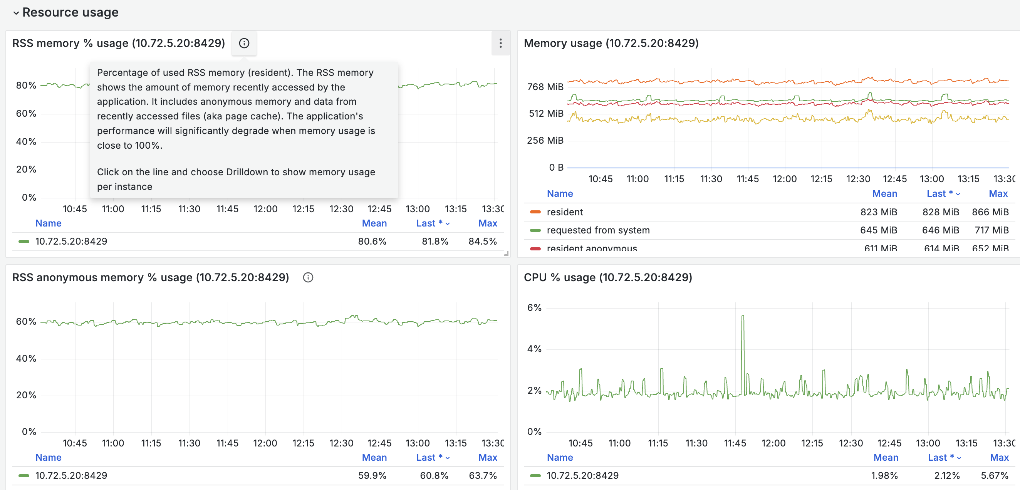Click info icon on RSS memory panel
Screen dimensions: 1020x490
tap(244, 43)
